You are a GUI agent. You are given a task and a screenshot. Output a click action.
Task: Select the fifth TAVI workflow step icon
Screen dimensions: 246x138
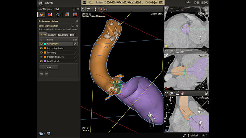(75, 14)
